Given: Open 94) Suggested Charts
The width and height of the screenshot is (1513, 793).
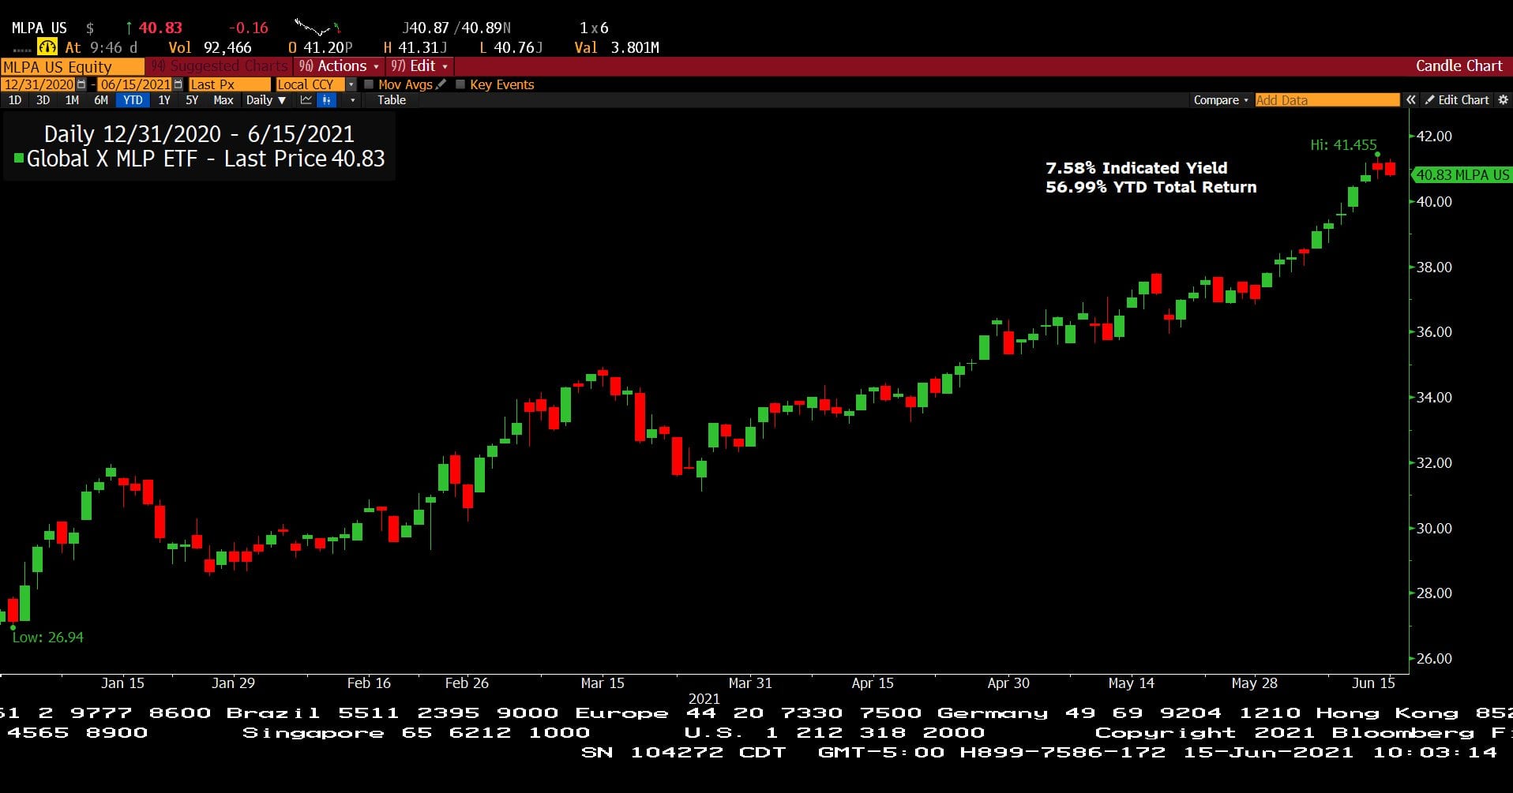Looking at the screenshot, I should point(220,66).
